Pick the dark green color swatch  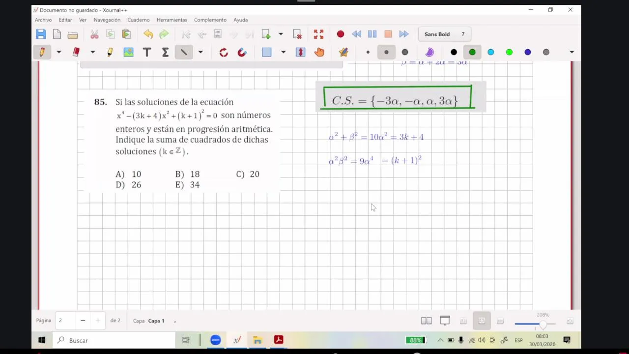[472, 52]
